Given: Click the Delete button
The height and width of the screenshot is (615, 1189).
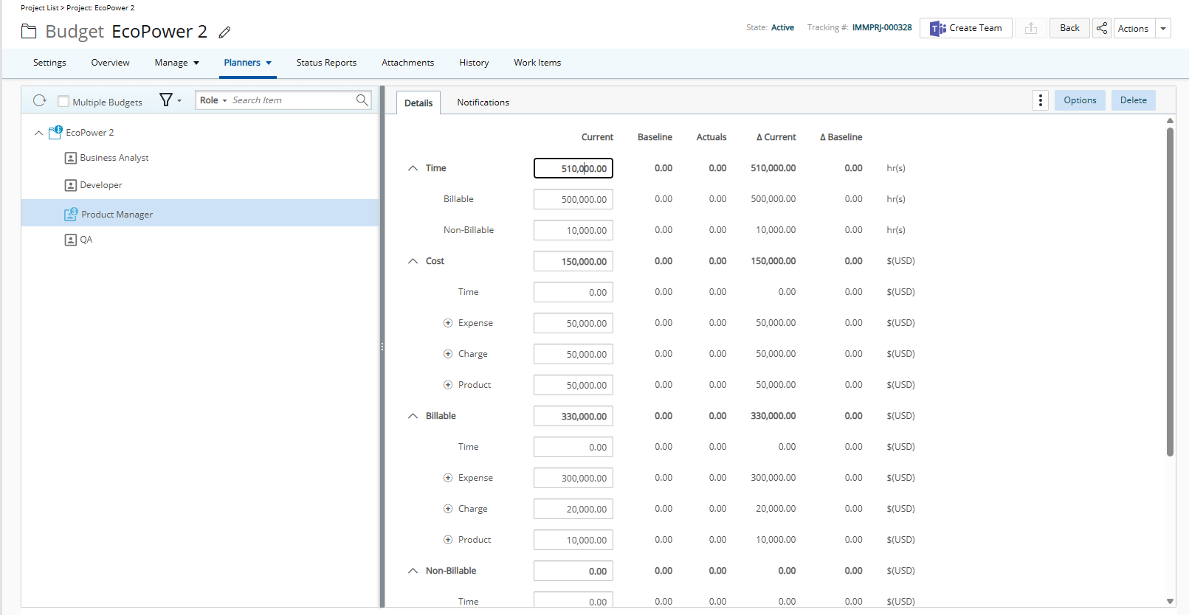Looking at the screenshot, I should click(x=1133, y=100).
